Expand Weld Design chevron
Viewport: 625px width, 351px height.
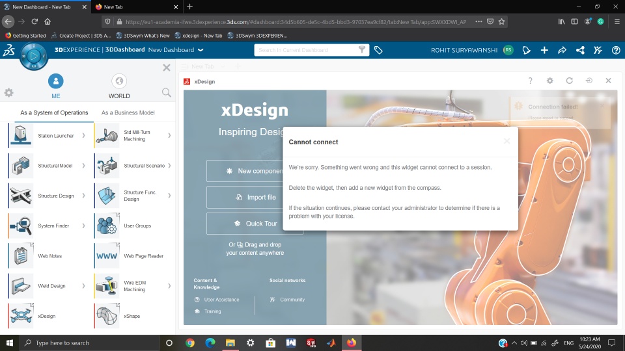click(x=84, y=286)
